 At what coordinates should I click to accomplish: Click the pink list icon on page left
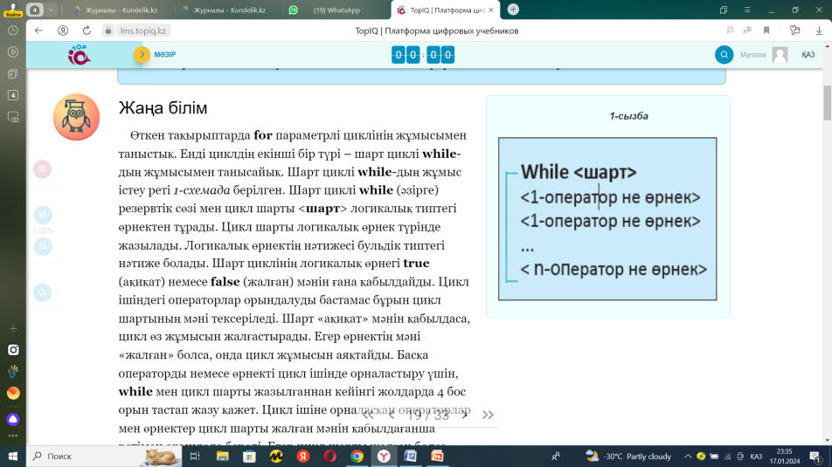click(x=43, y=169)
